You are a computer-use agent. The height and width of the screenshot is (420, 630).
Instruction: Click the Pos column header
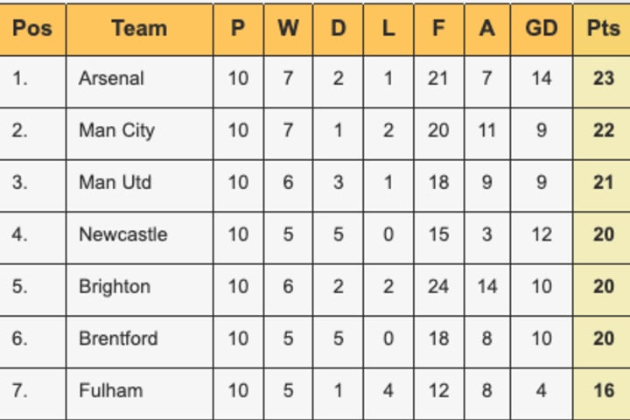(x=31, y=28)
